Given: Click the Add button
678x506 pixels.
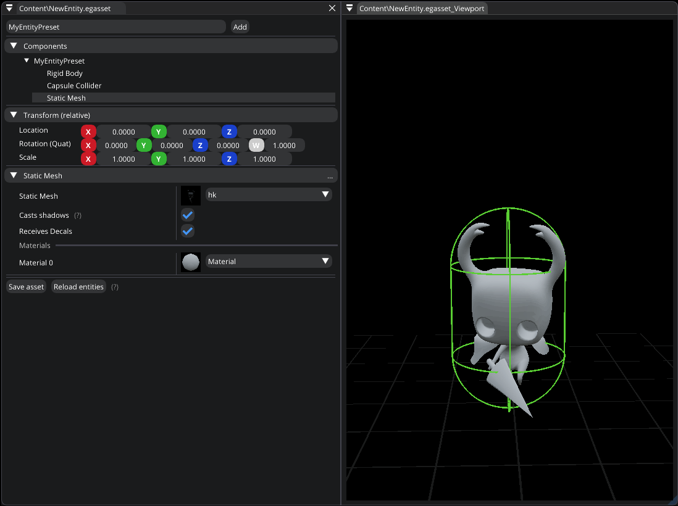Looking at the screenshot, I should tap(240, 27).
